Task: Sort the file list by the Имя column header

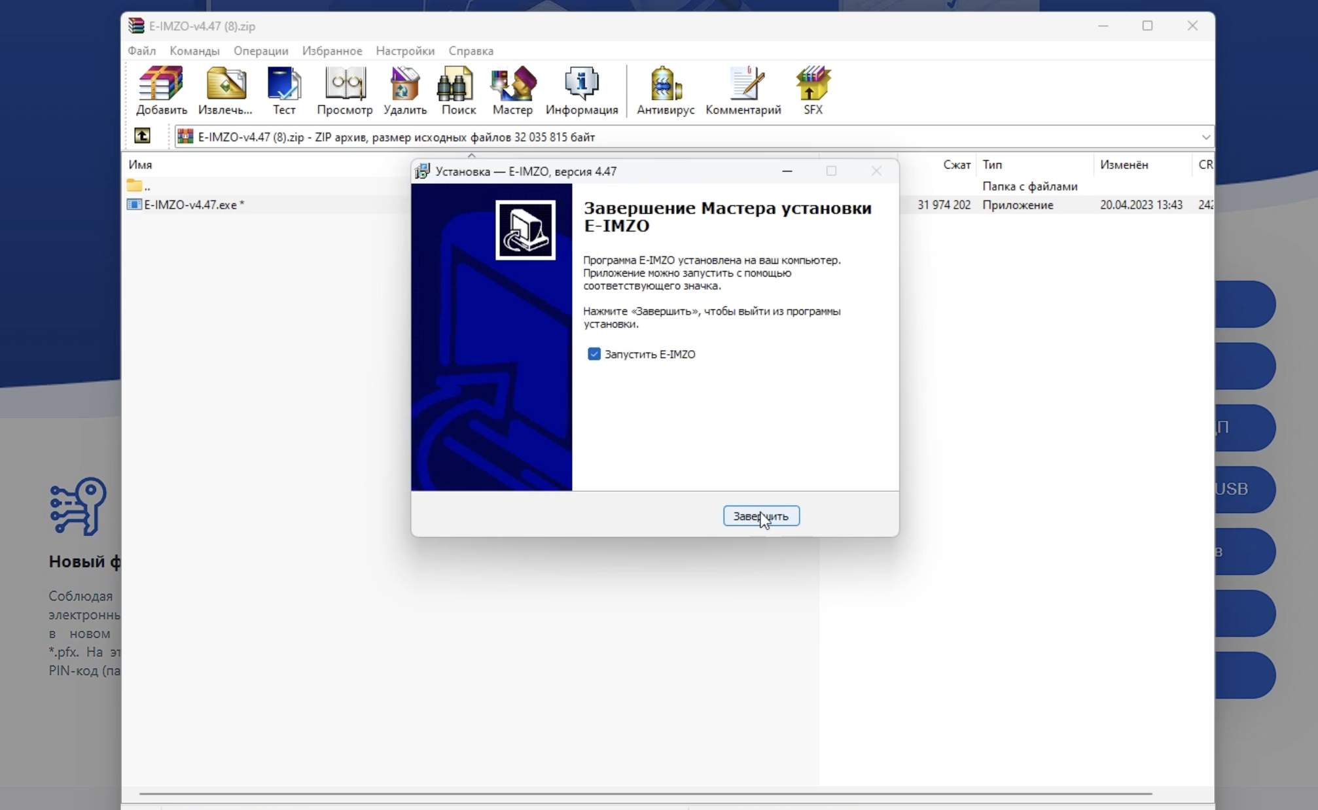Action: click(x=140, y=164)
